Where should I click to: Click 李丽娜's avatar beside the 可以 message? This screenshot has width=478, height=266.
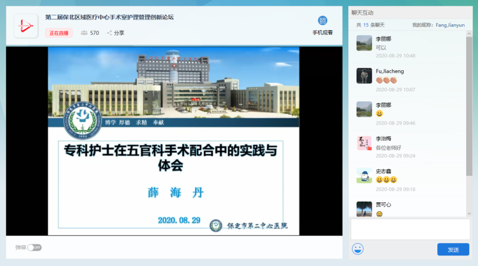(x=364, y=43)
